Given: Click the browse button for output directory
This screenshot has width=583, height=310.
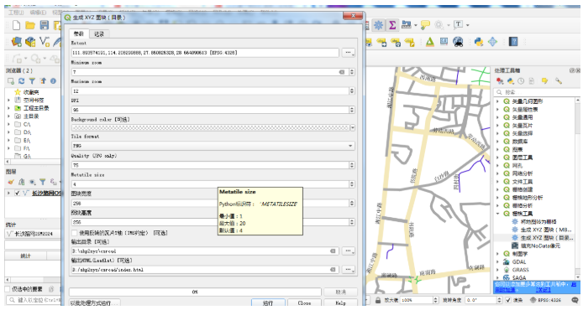Looking at the screenshot, I should (349, 251).
